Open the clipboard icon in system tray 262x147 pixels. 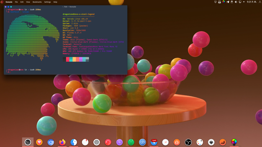[x=232, y=2]
